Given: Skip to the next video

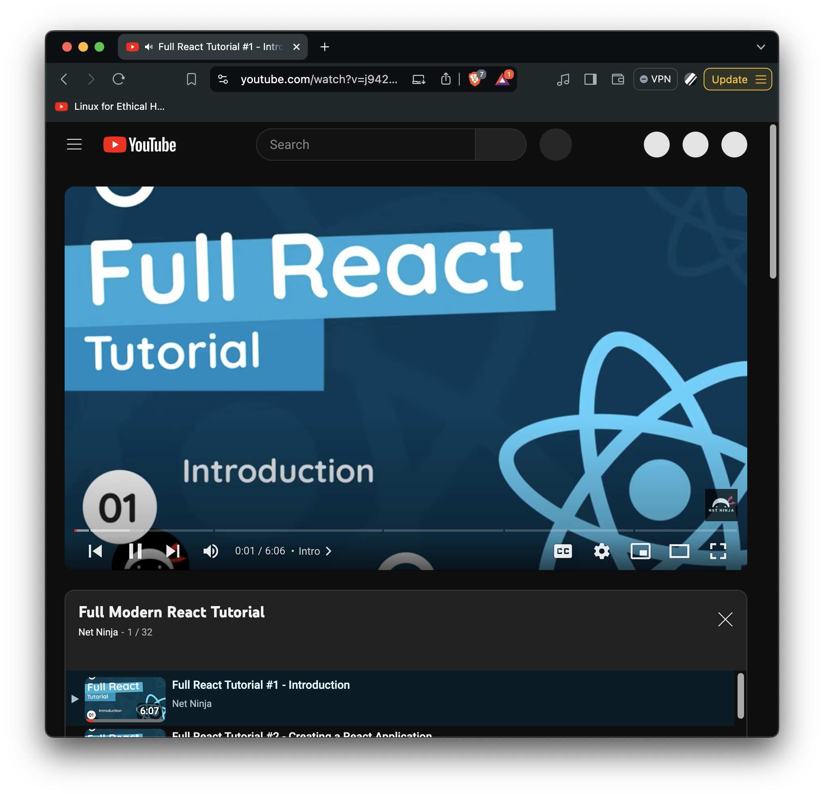Looking at the screenshot, I should 173,551.
